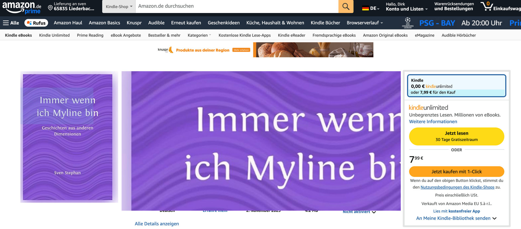
Task: Open Kindle Unlimited subnav tab
Action: tap(54, 35)
